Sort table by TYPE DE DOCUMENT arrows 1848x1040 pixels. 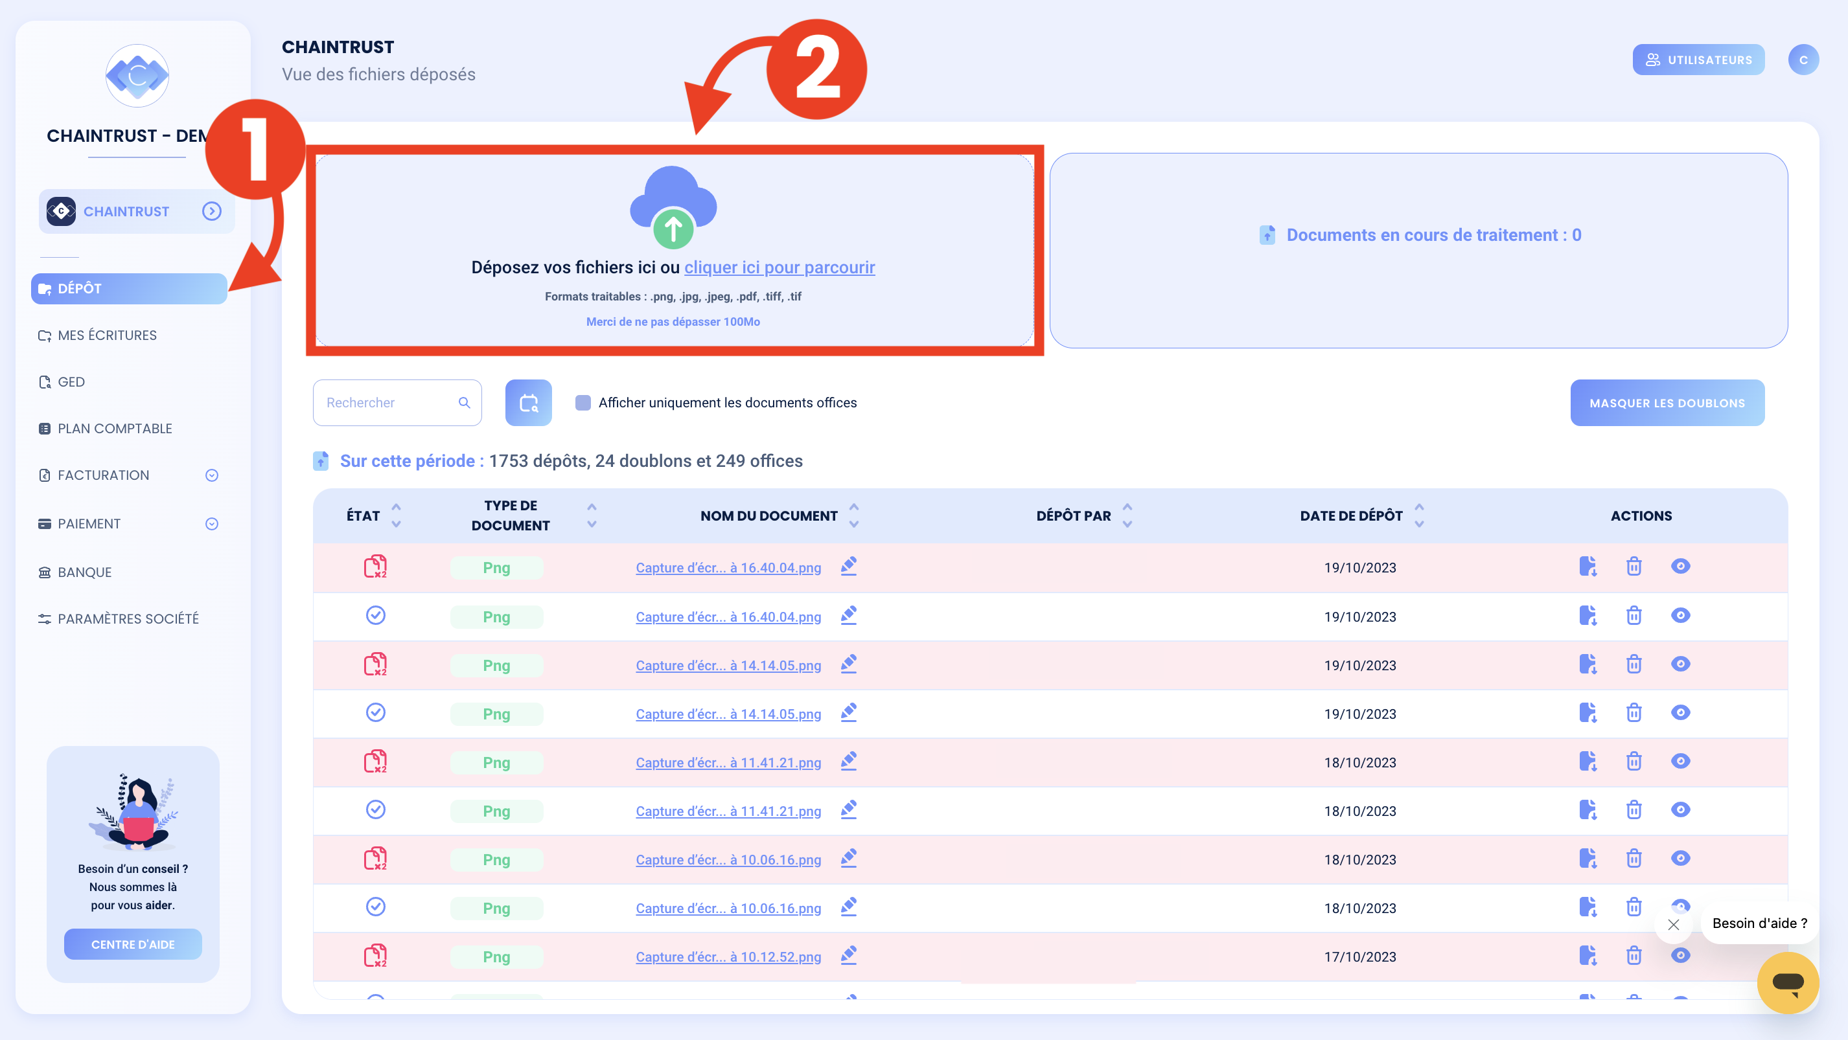(592, 515)
